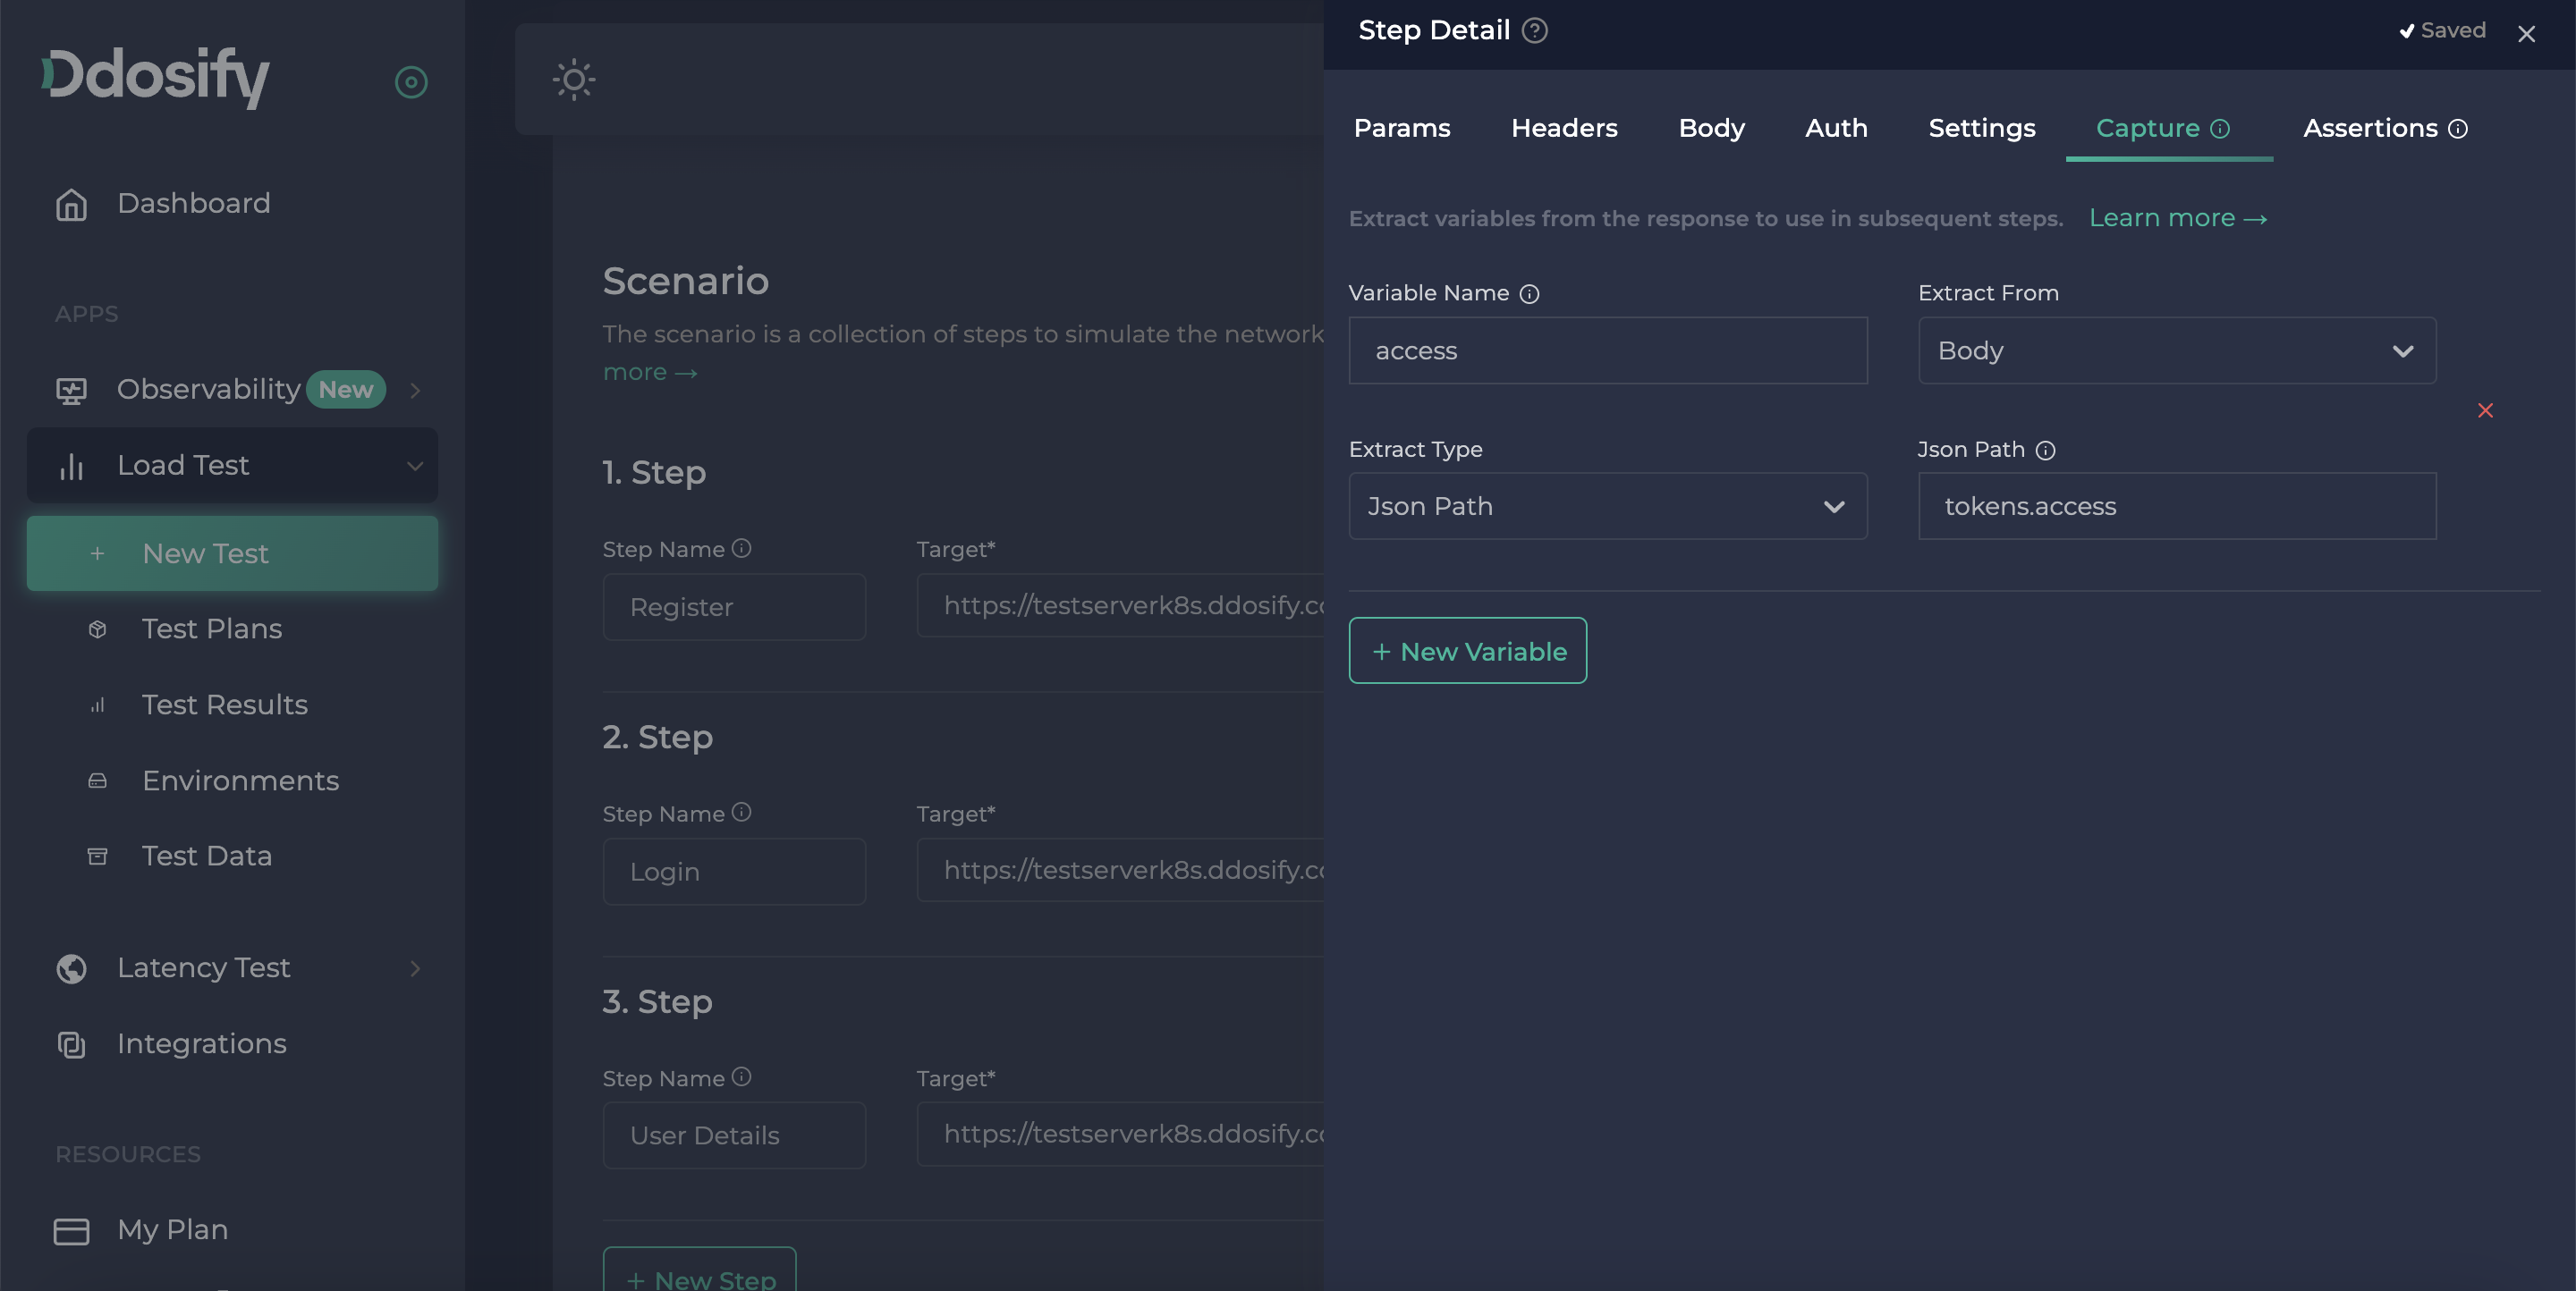Click the target icon next to Ddosify logo

coord(411,82)
